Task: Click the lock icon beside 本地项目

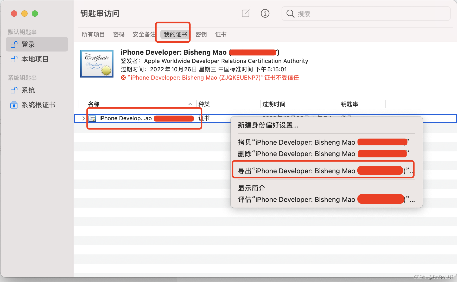Action: click(14, 59)
